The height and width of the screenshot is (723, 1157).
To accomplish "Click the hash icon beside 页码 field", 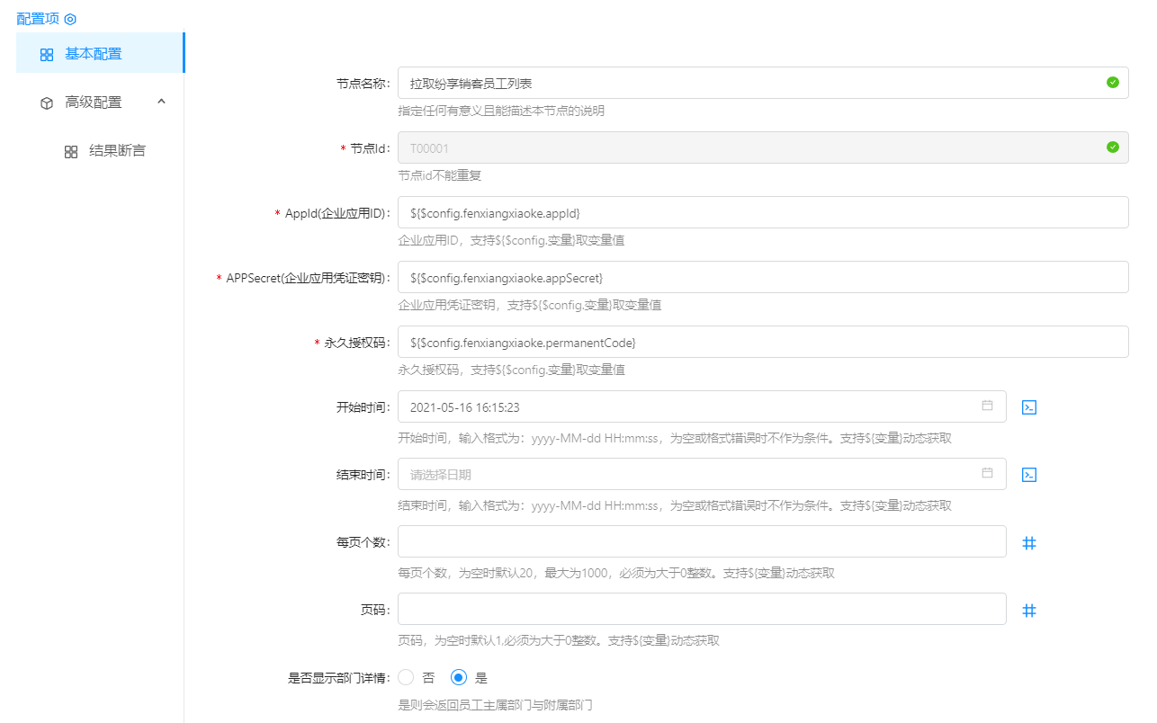I will 1029,611.
